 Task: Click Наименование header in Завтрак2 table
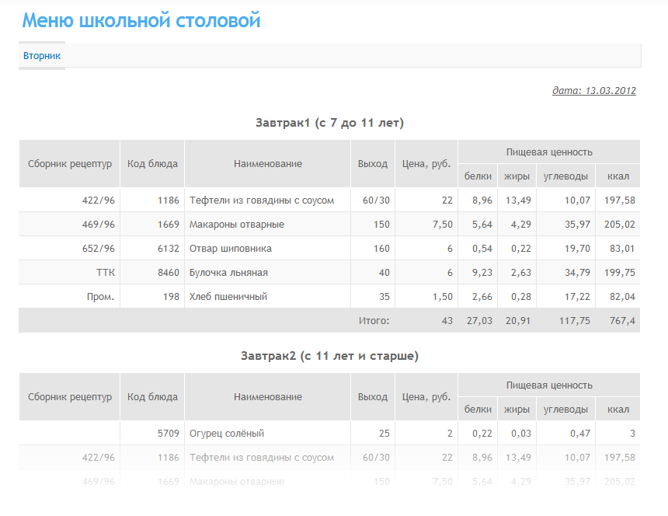tap(267, 397)
